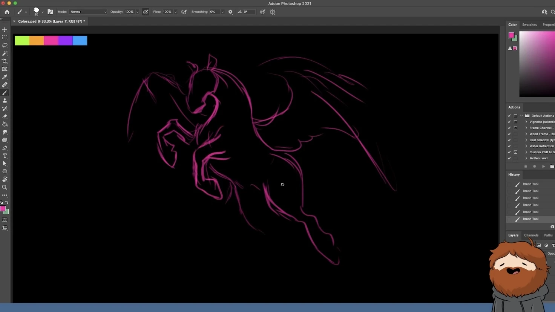Switch to the Channels tab
Screen dimensions: 555x312
click(x=531, y=235)
